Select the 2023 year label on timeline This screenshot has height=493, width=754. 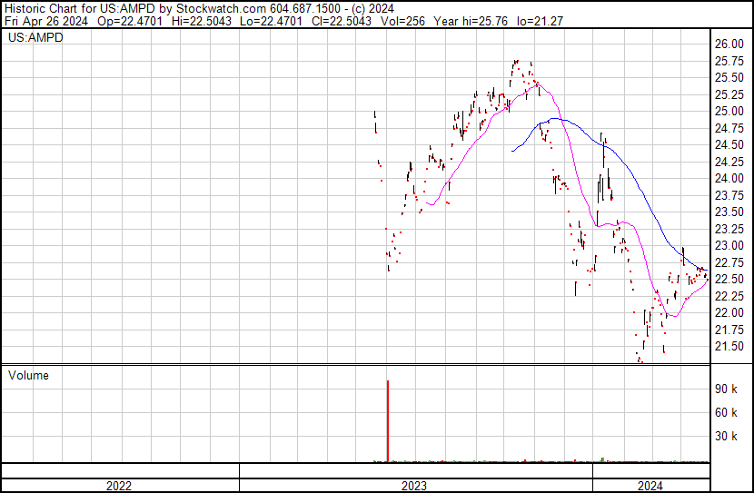[414, 485]
